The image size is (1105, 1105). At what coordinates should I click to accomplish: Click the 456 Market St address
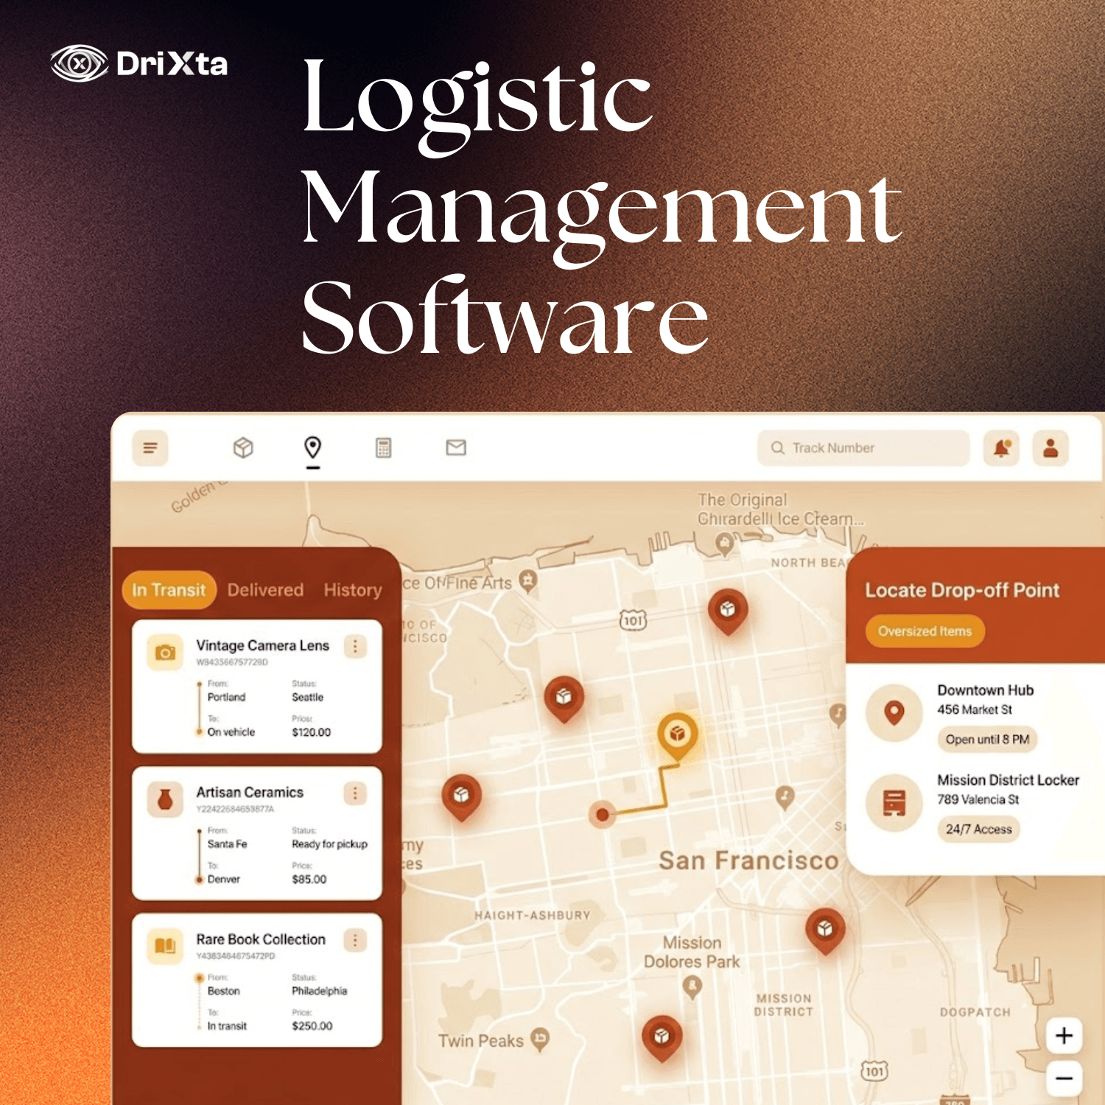(x=974, y=710)
